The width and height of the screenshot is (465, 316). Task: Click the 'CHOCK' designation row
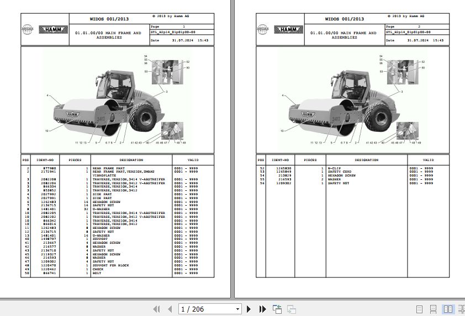(x=117, y=269)
